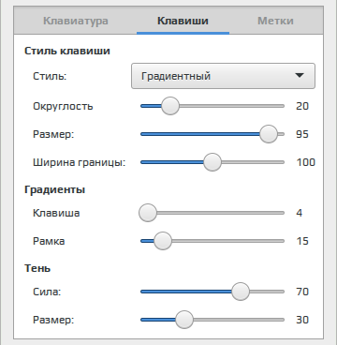
Task: Click the Округлость slider handle
Action: click(170, 106)
